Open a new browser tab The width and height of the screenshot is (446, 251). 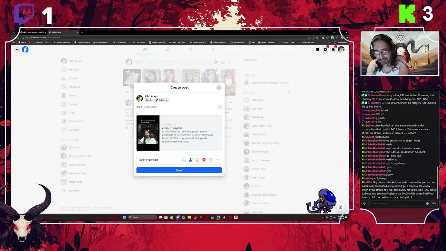point(82,32)
